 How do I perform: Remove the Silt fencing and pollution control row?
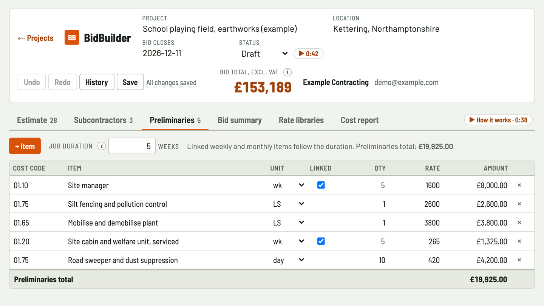(x=519, y=204)
